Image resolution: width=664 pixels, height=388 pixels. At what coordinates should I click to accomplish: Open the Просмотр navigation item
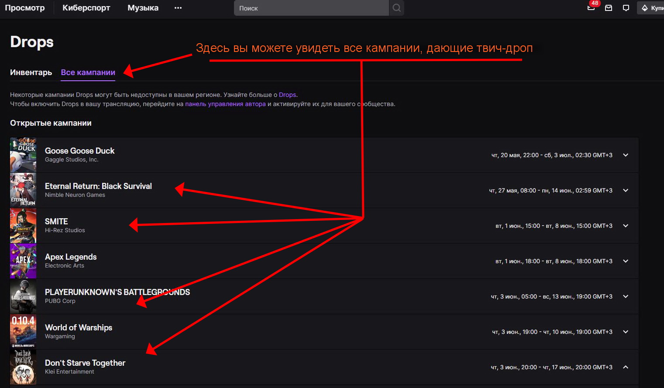(25, 8)
